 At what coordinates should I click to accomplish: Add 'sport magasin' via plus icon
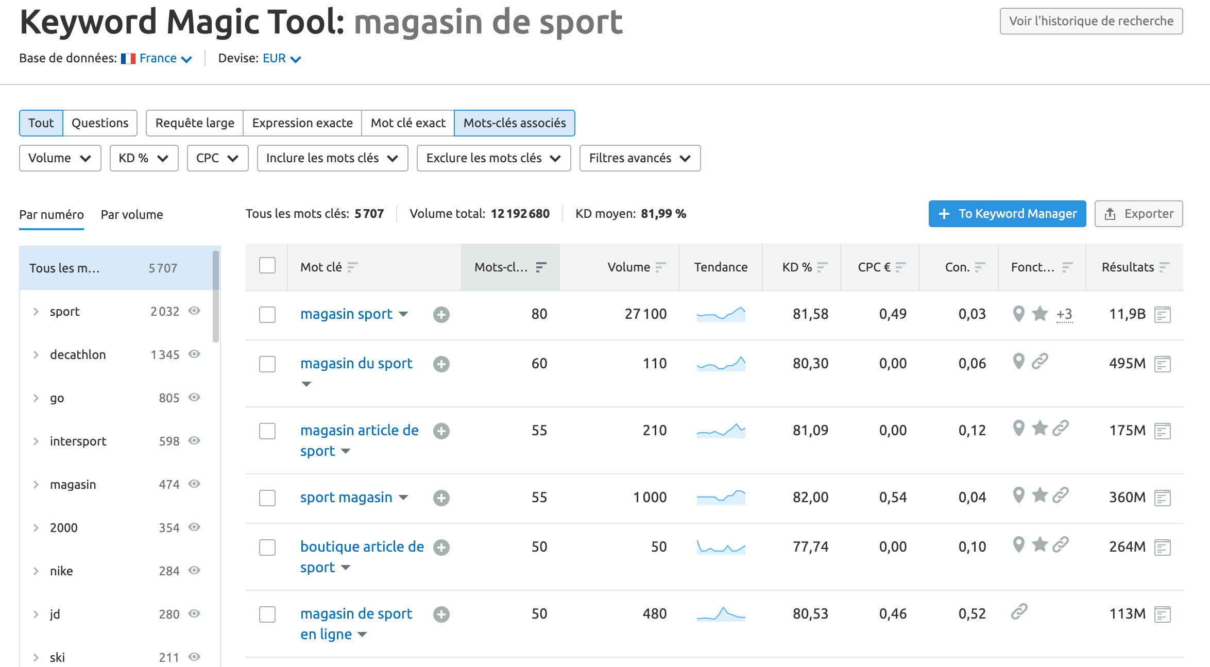(x=441, y=498)
